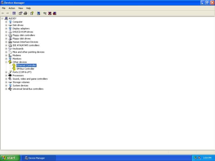Screen dimensions: 215x161
Task: Collapse the ALEXEY root node
Action: 2,18
